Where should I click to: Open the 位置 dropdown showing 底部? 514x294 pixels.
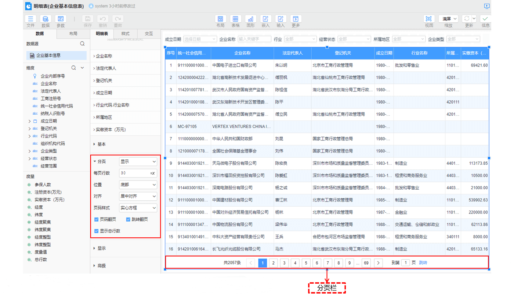(x=138, y=185)
